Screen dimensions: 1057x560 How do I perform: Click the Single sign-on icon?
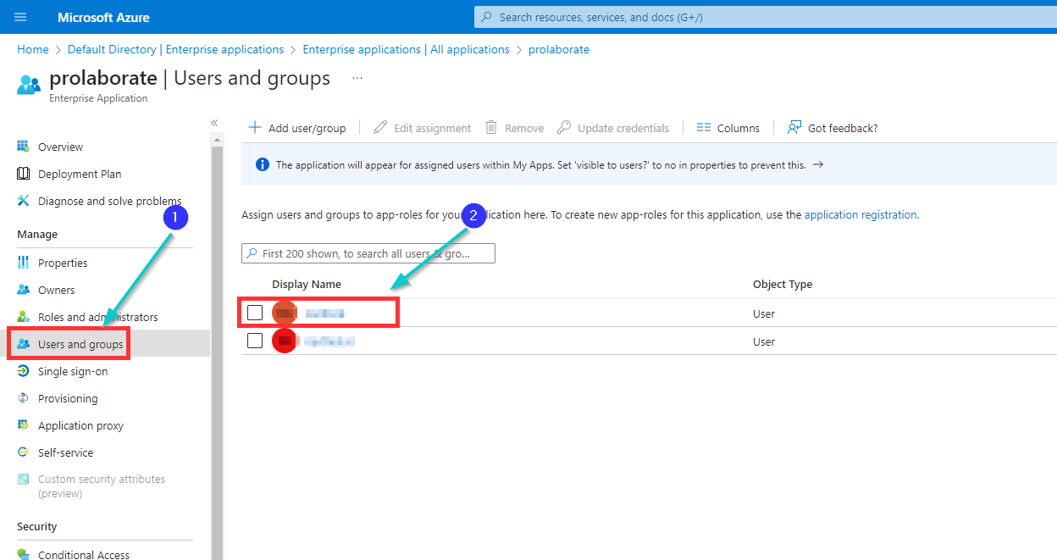pos(23,371)
